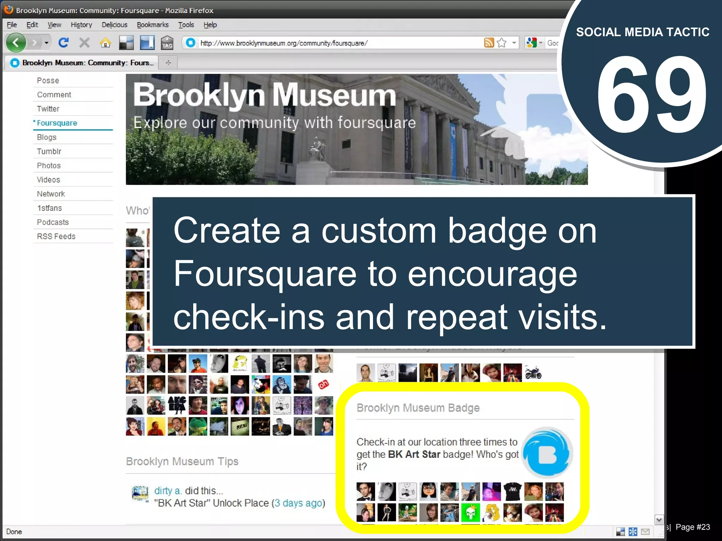
Task: Open the Edit menu
Action: pos(32,25)
